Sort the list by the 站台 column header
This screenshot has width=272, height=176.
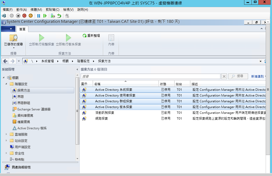[x=182, y=84]
